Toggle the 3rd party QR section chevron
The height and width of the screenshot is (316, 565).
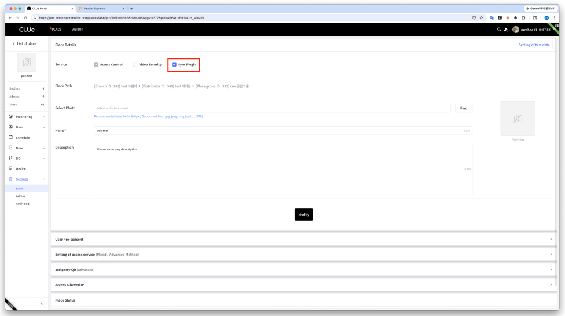[x=551, y=270]
